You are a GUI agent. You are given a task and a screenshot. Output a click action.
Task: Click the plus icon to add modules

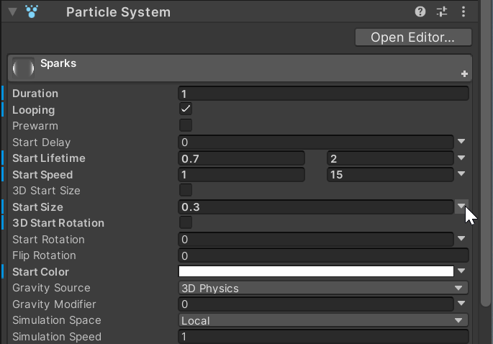(464, 74)
